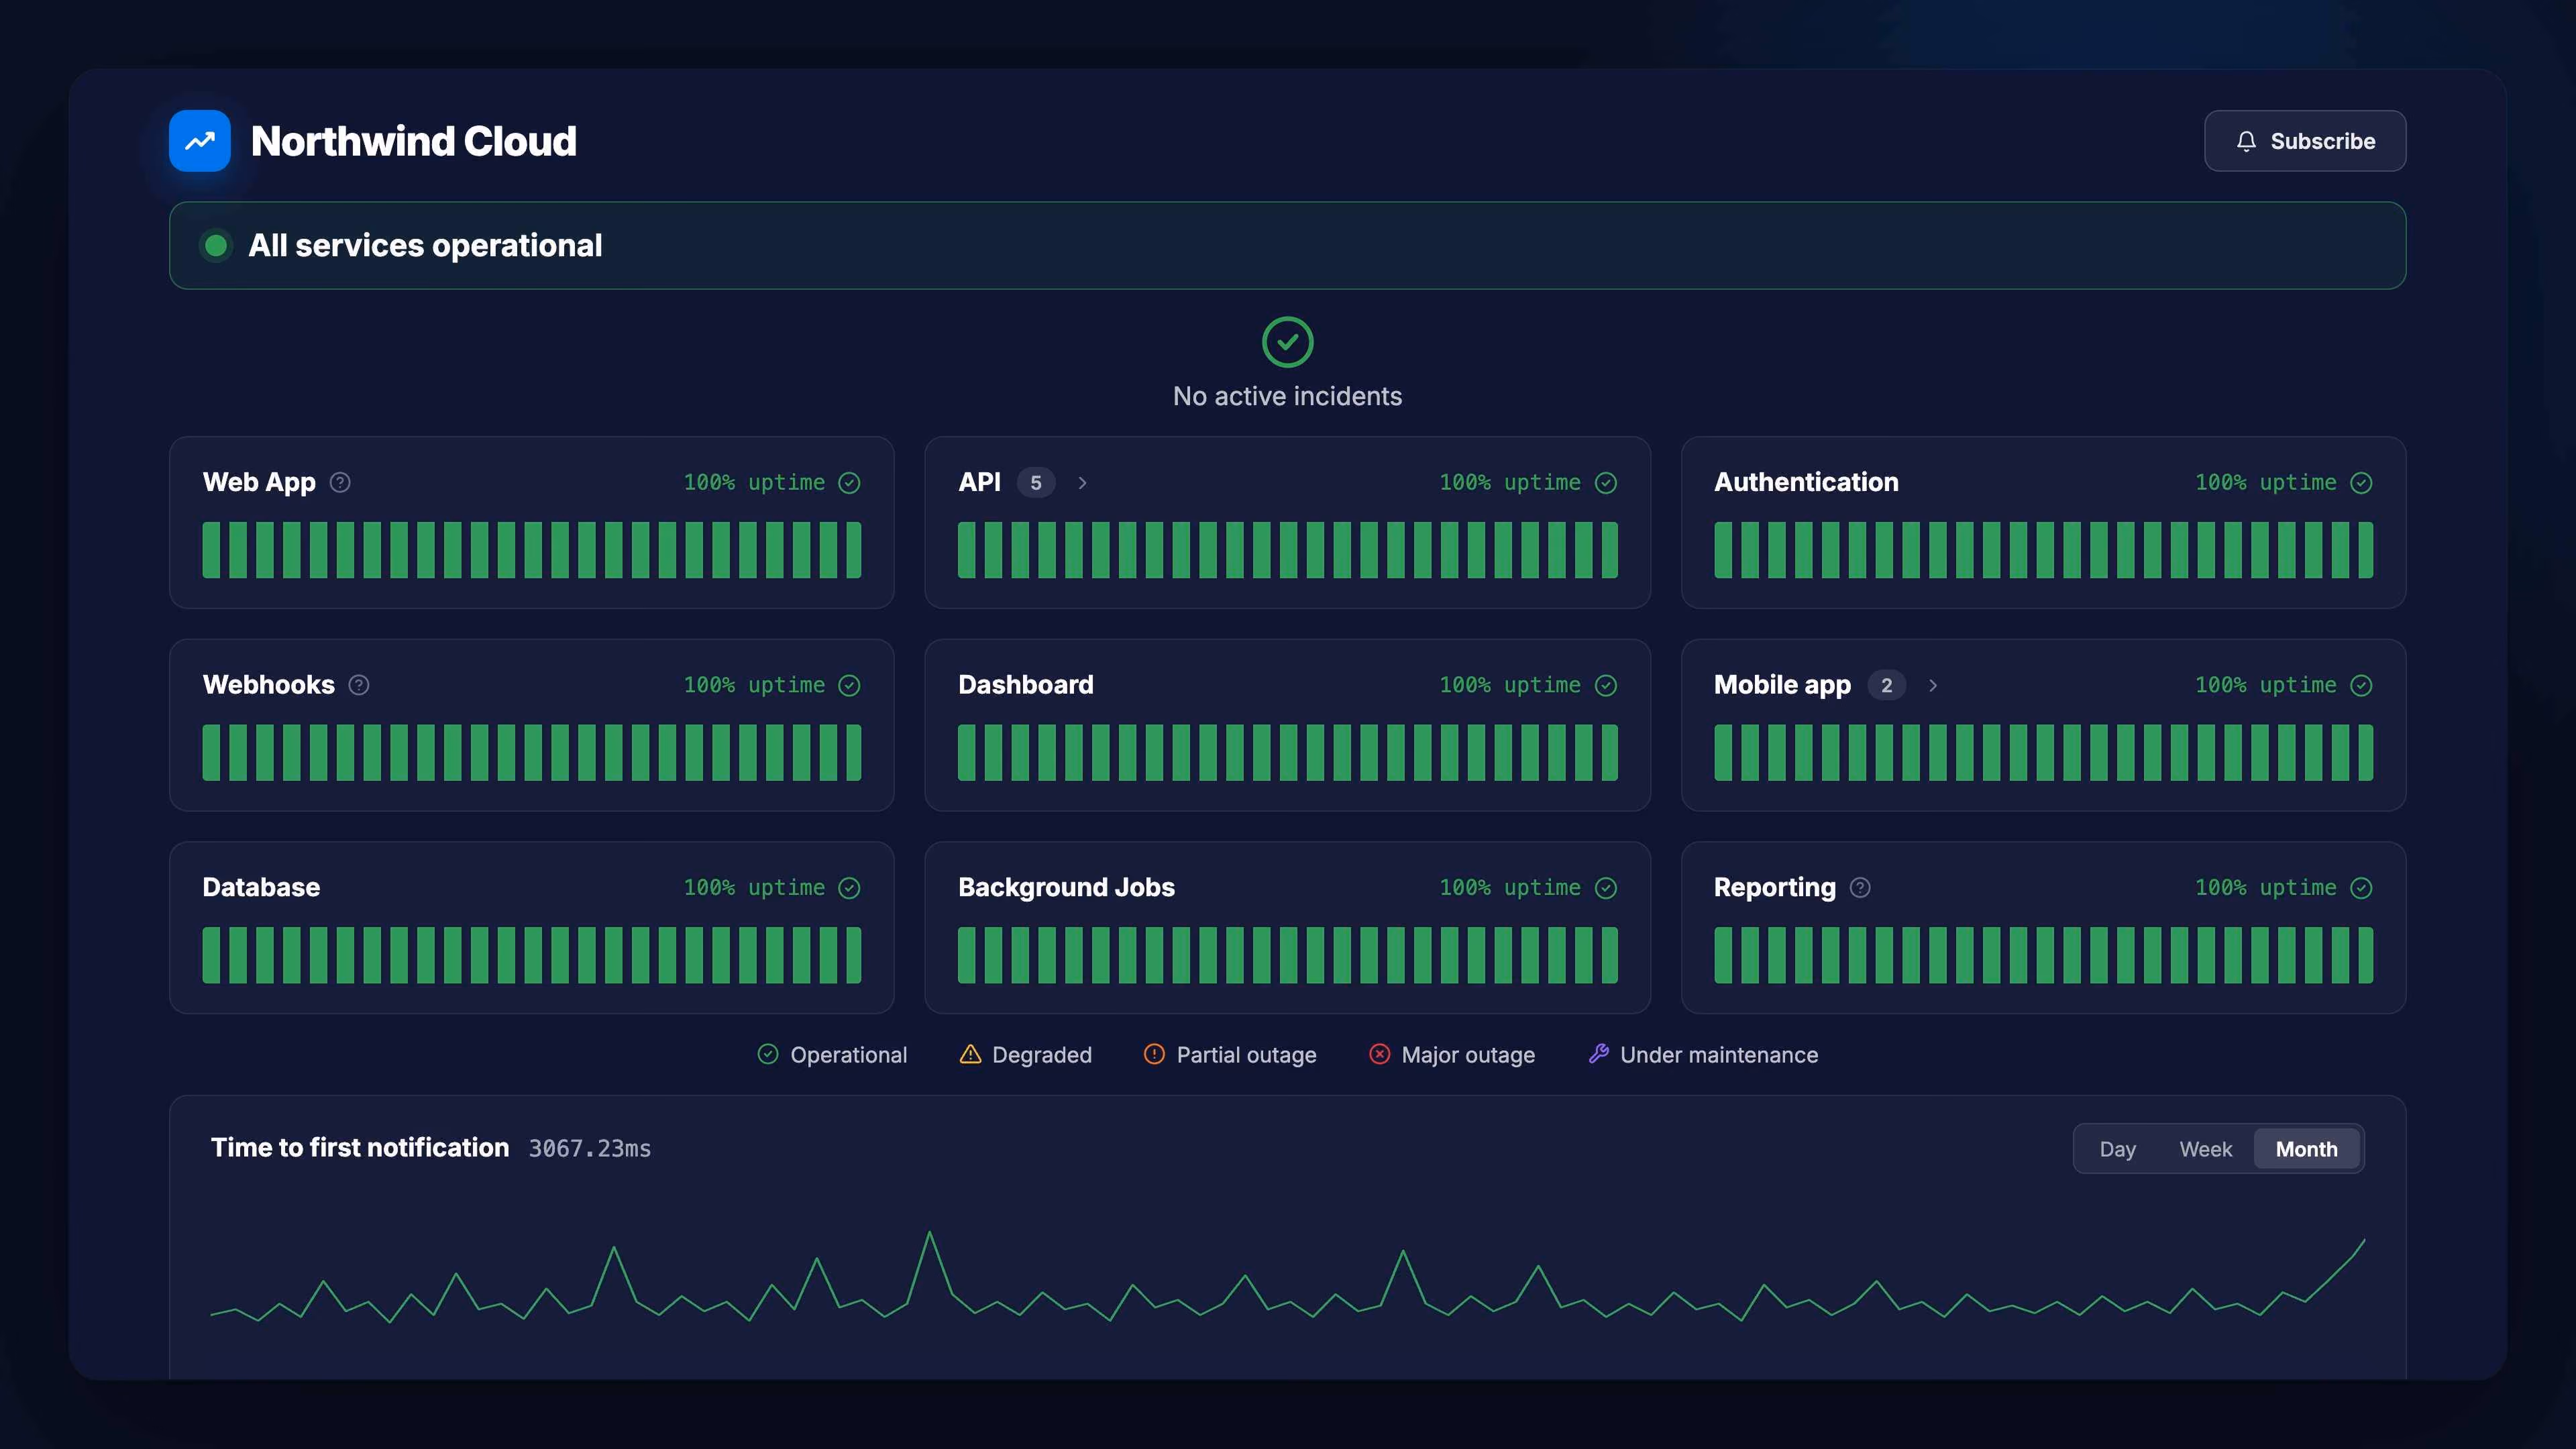2576x1449 pixels.
Task: Click the Web App uptime history bars
Action: click(532, 550)
